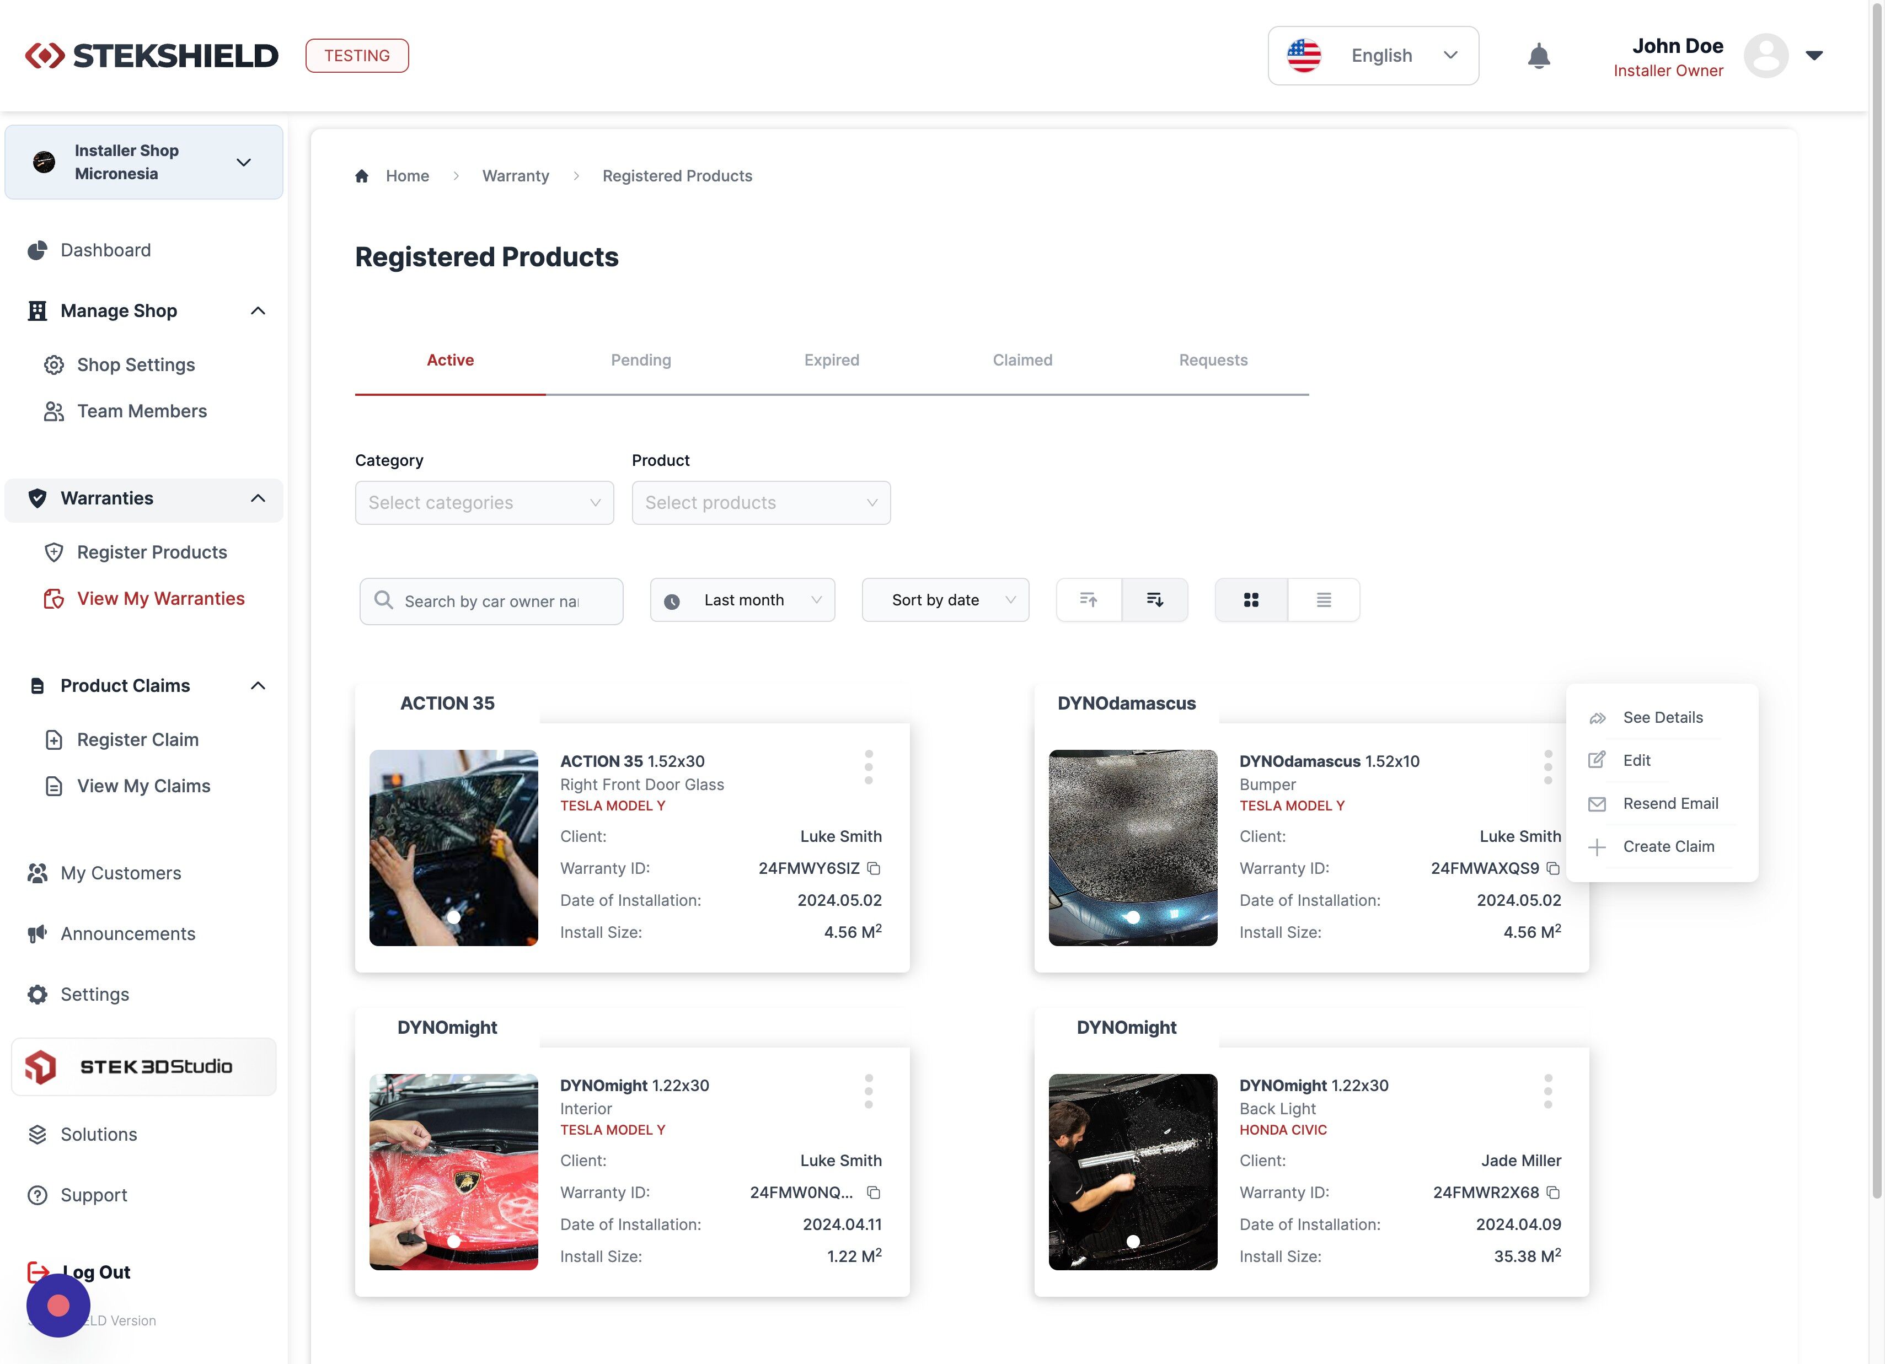Open the Select products dropdown
This screenshot has height=1364, width=1885.
(761, 503)
